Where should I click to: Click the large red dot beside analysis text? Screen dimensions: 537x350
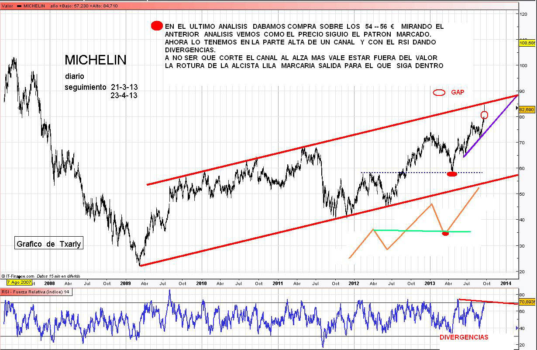157,26
